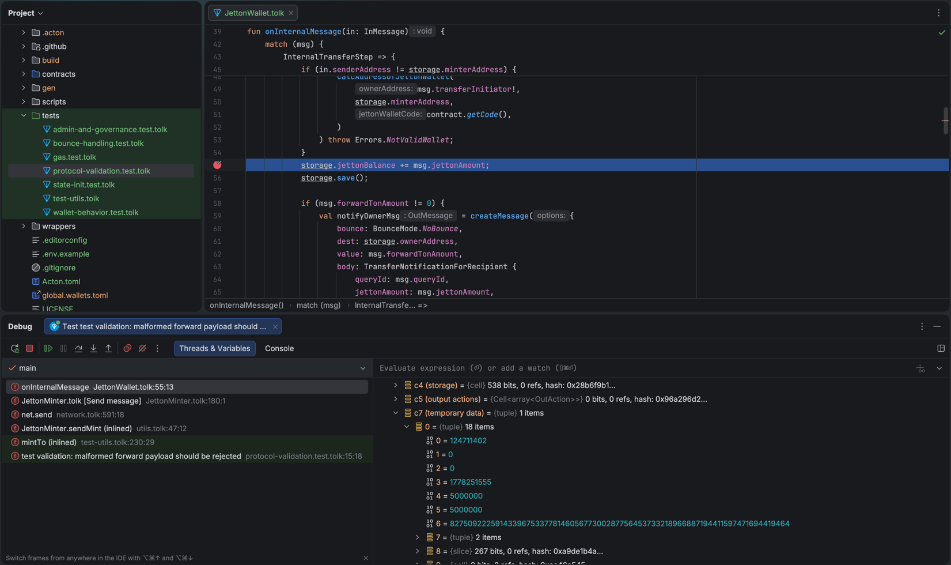Resume program execution
This screenshot has height=565, width=951.
coord(48,348)
